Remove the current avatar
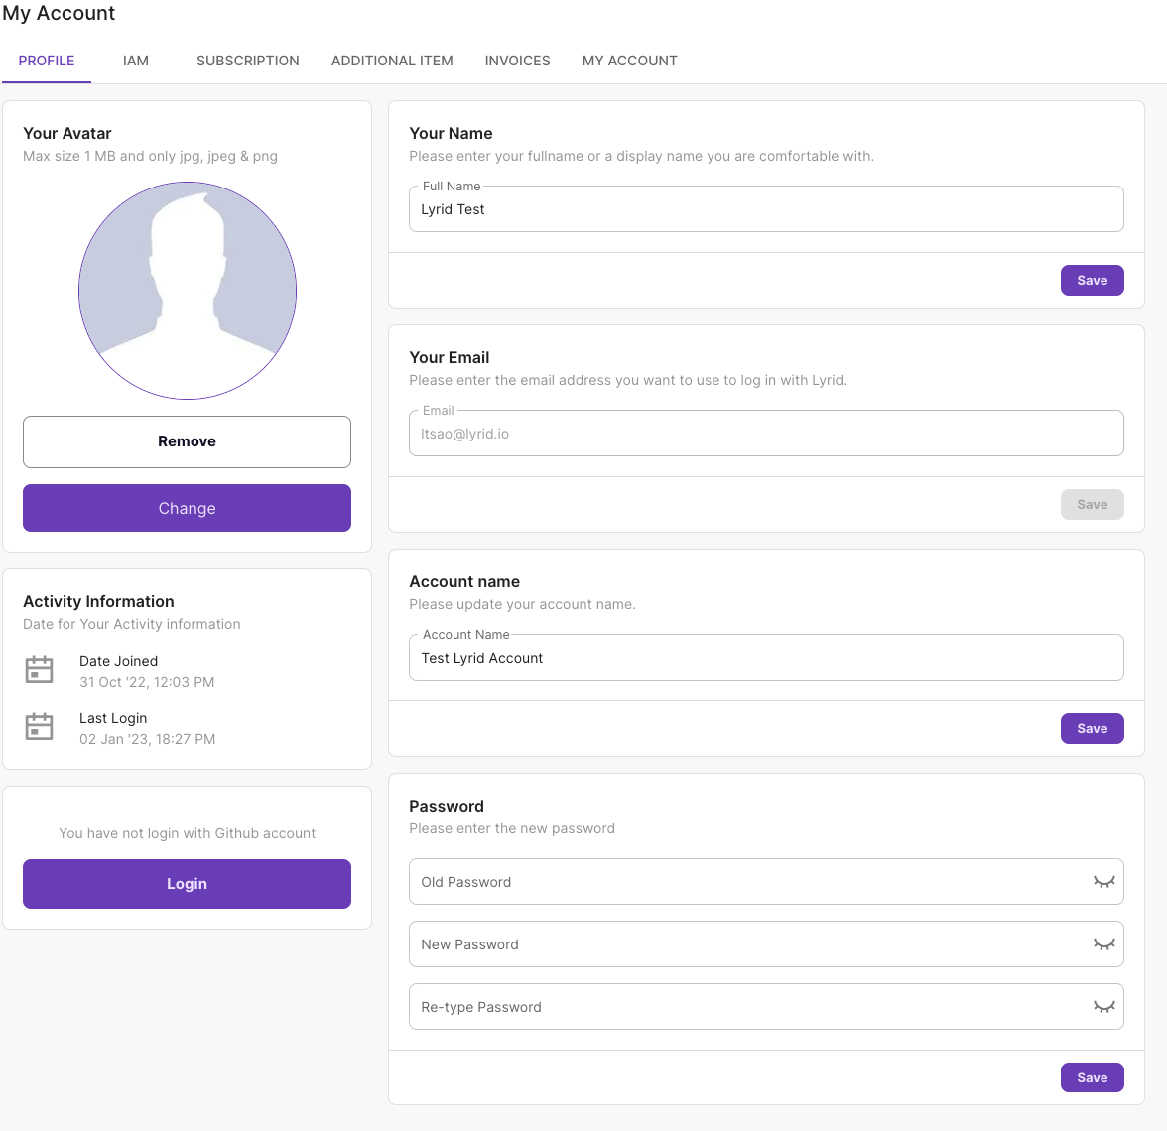Viewport: 1167px width, 1131px height. [187, 441]
